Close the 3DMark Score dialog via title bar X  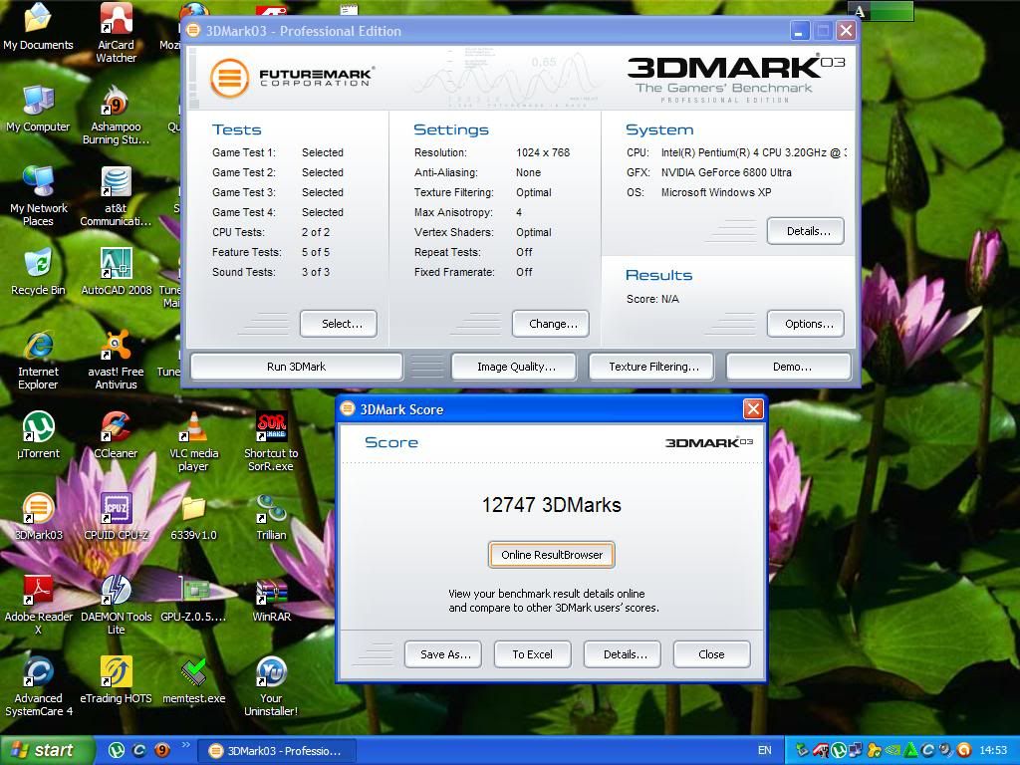coord(753,409)
